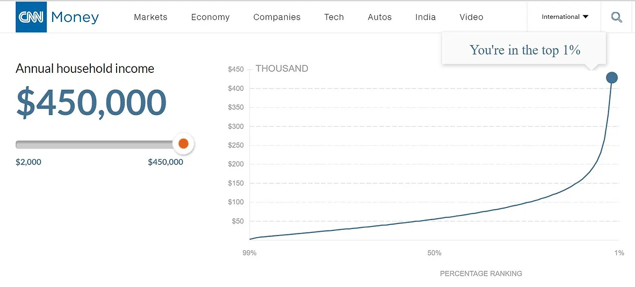Open the India section

click(x=425, y=17)
